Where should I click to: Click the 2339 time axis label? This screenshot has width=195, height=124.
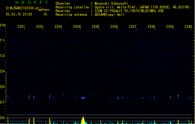pyautogui.click(x=170, y=27)
